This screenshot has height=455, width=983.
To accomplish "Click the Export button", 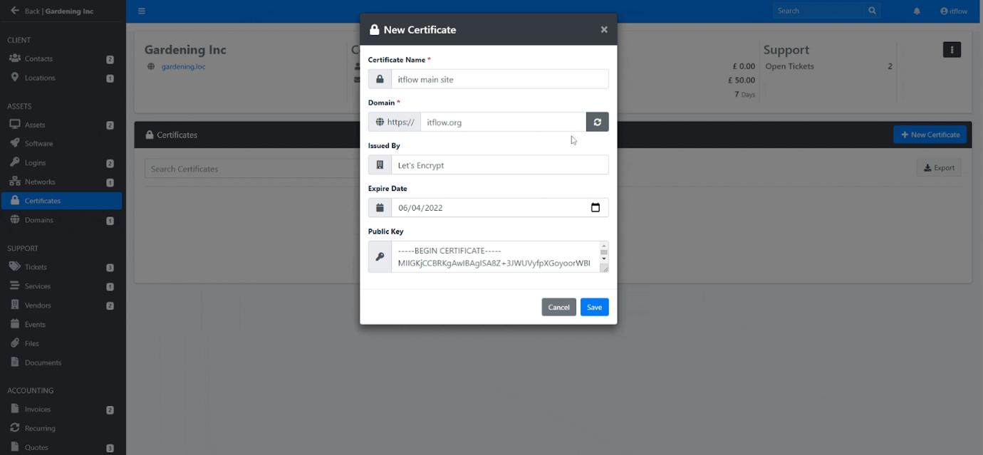I will coord(938,167).
